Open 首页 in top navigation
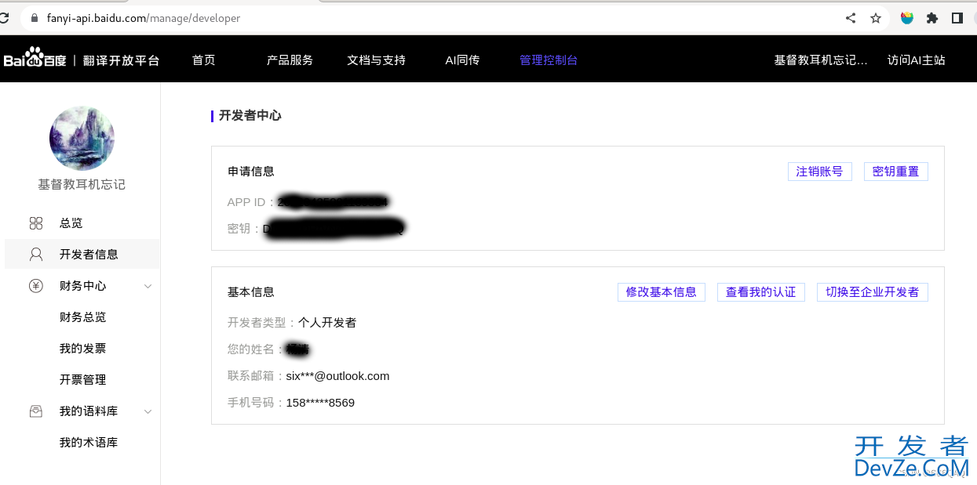Viewport: 977px width, 485px height. [204, 60]
